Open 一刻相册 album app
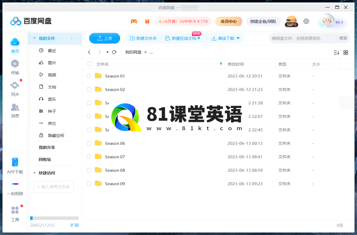 [x=15, y=188]
